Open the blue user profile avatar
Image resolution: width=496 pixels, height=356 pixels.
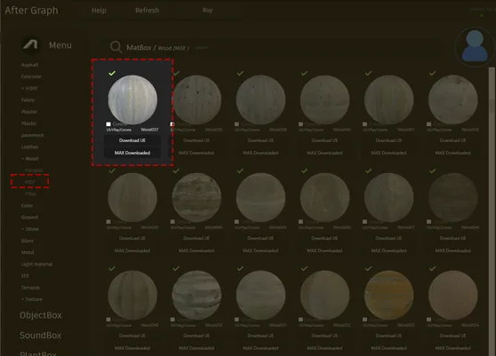[475, 46]
